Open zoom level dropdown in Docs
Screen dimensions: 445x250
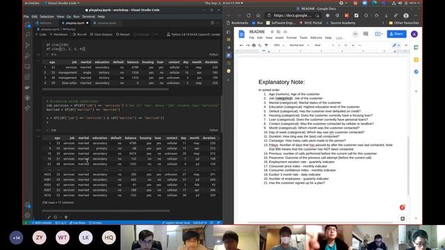[x=279, y=45]
